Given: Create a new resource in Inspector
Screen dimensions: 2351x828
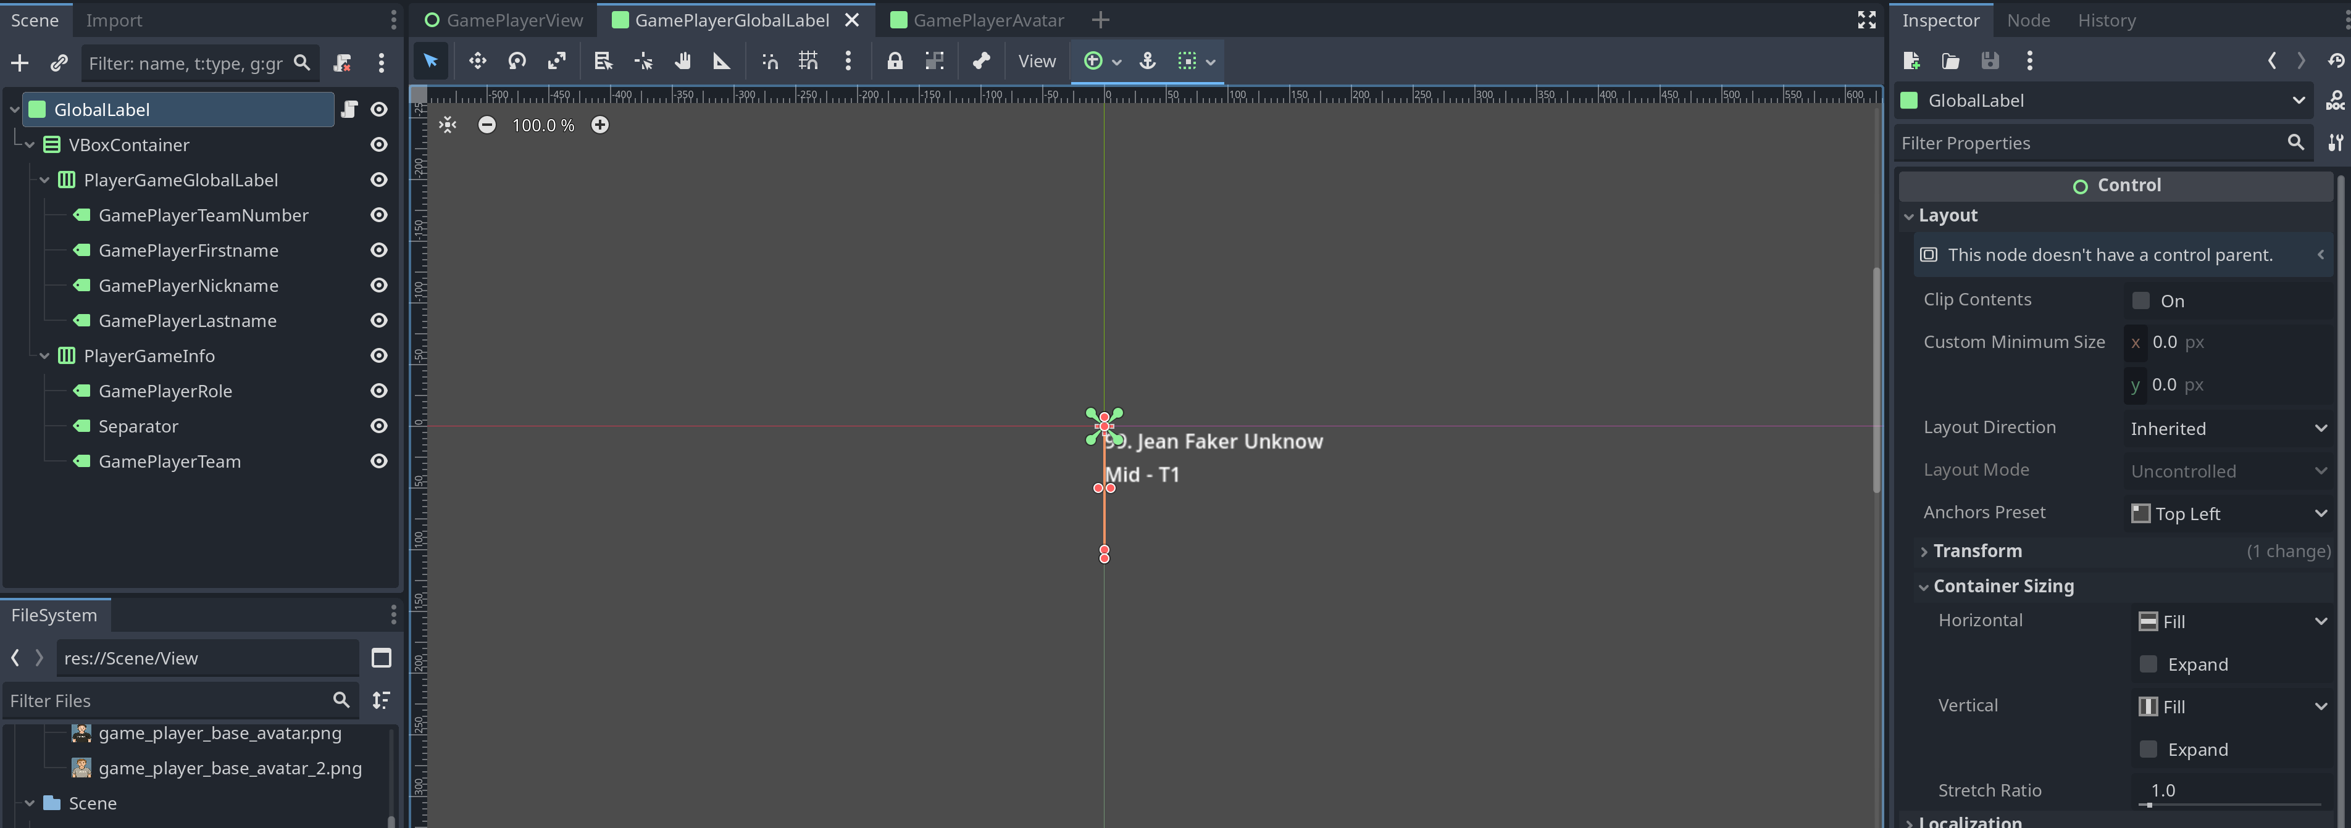Looking at the screenshot, I should coord(1911,61).
